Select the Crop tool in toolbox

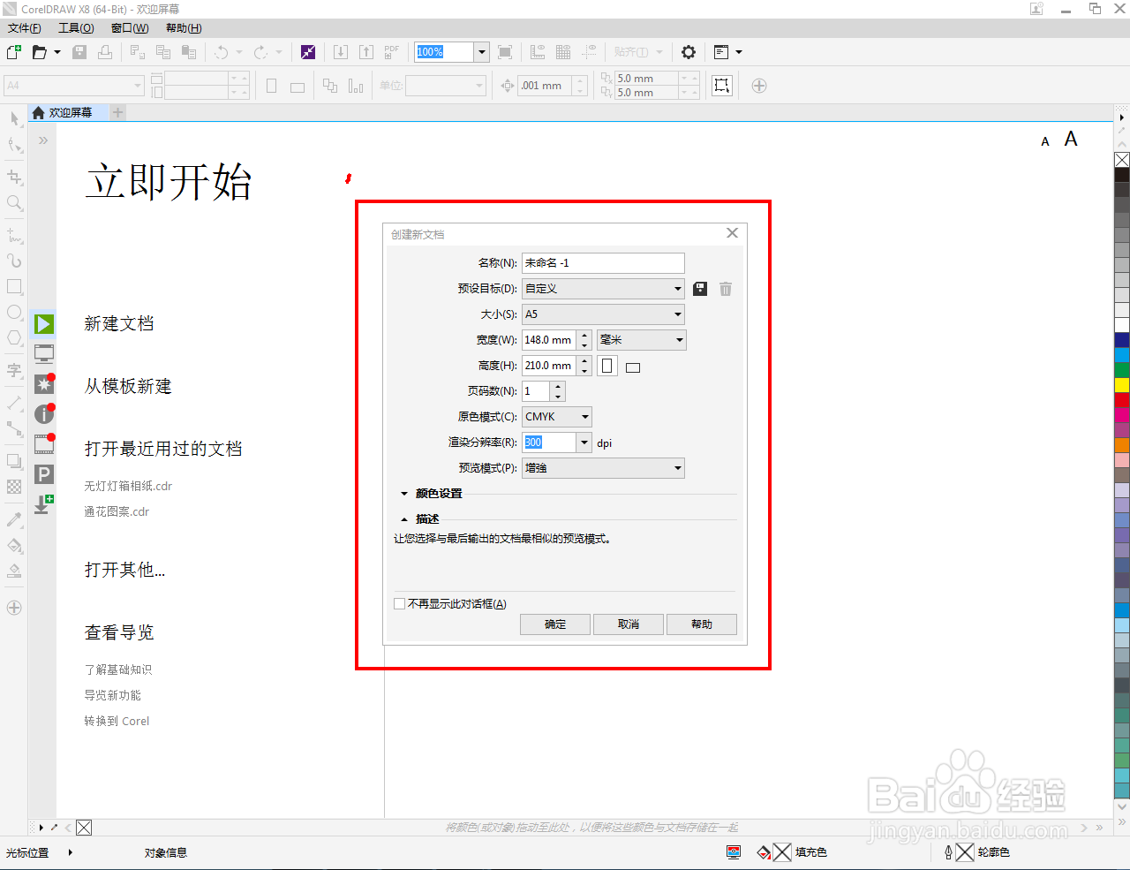coord(14,177)
